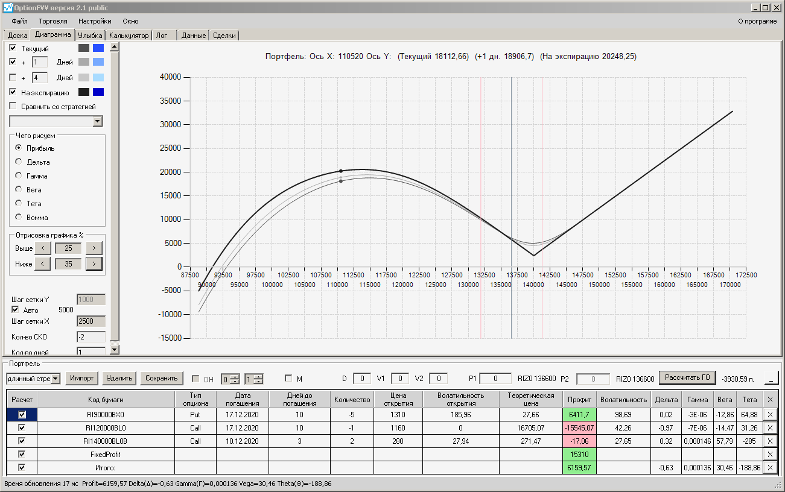Click the left arrow next to Выше

(x=42, y=248)
